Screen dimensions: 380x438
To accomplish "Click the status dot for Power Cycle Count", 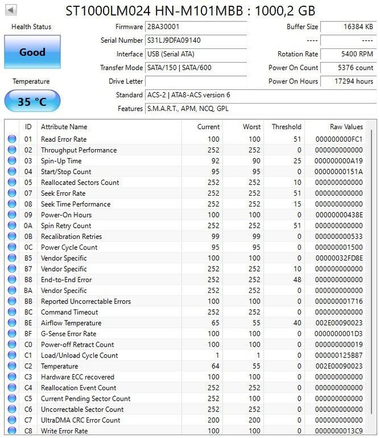I will tap(12, 247).
